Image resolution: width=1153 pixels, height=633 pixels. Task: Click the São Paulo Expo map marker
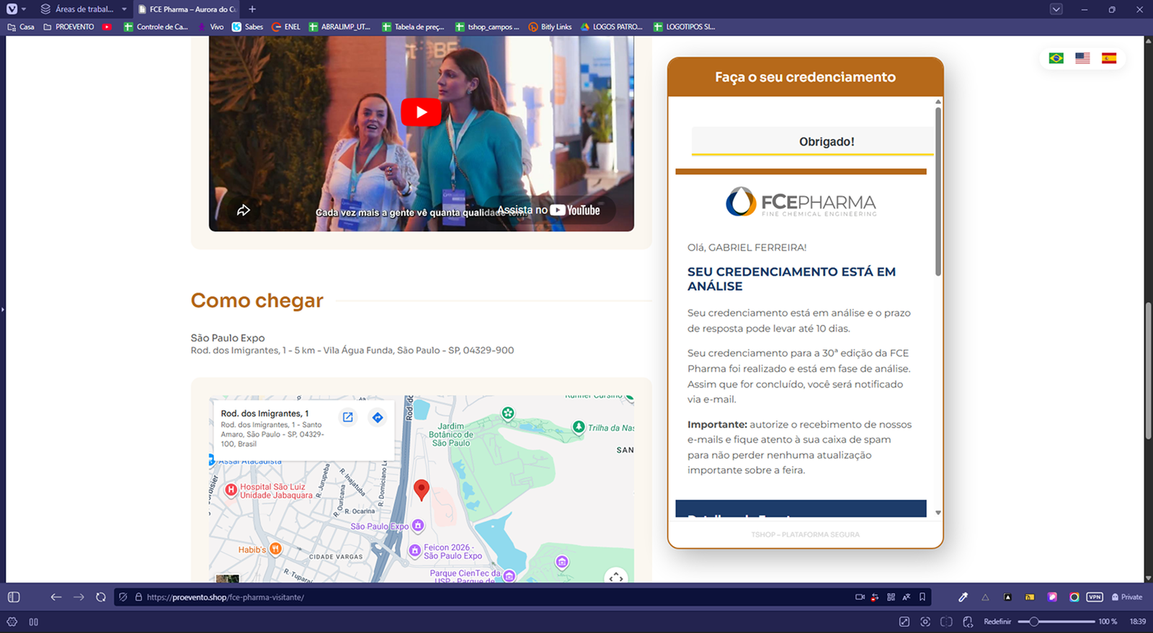click(418, 526)
